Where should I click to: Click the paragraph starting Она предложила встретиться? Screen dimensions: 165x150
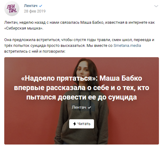pos(79,46)
